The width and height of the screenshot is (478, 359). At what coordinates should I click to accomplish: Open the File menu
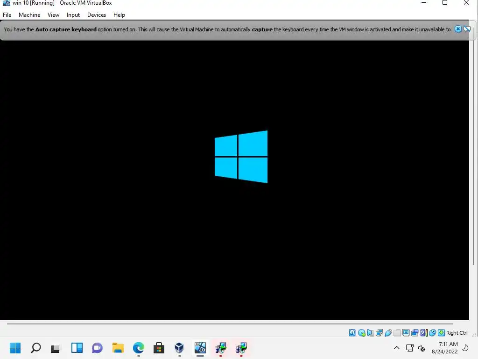(7, 14)
